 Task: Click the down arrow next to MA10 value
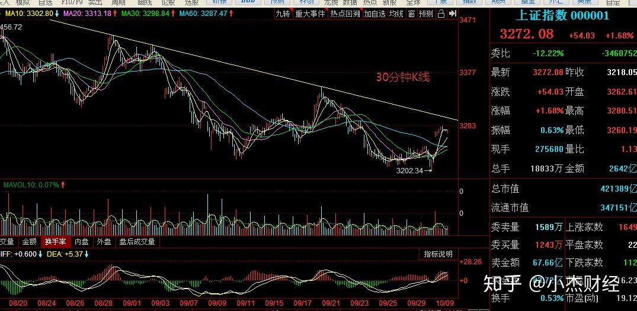tap(56, 13)
